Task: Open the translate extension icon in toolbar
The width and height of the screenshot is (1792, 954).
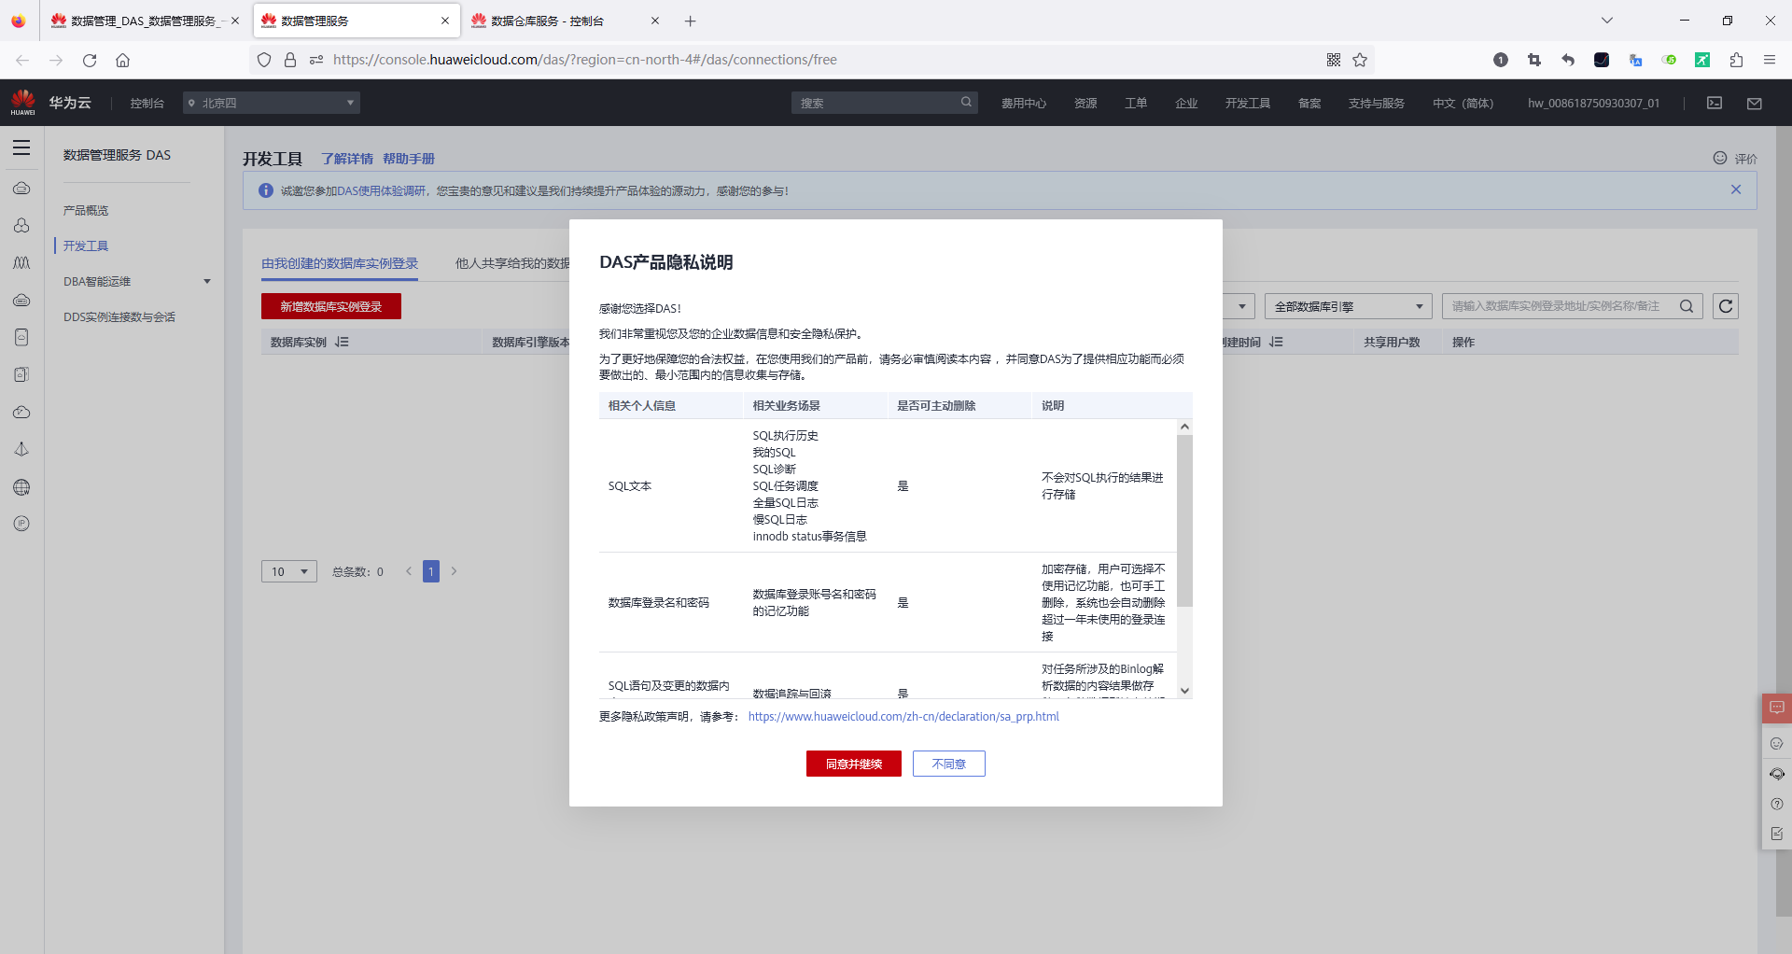Action: [x=1635, y=59]
